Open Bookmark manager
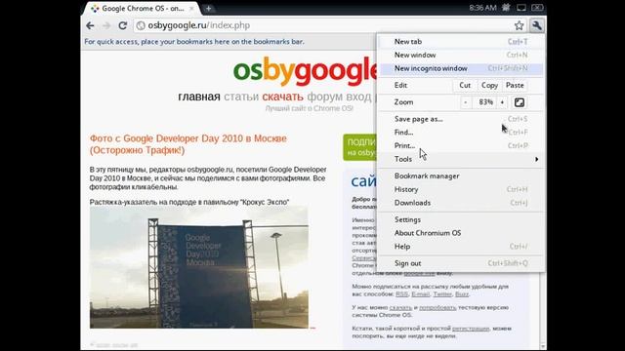The width and height of the screenshot is (625, 351). (x=461, y=175)
